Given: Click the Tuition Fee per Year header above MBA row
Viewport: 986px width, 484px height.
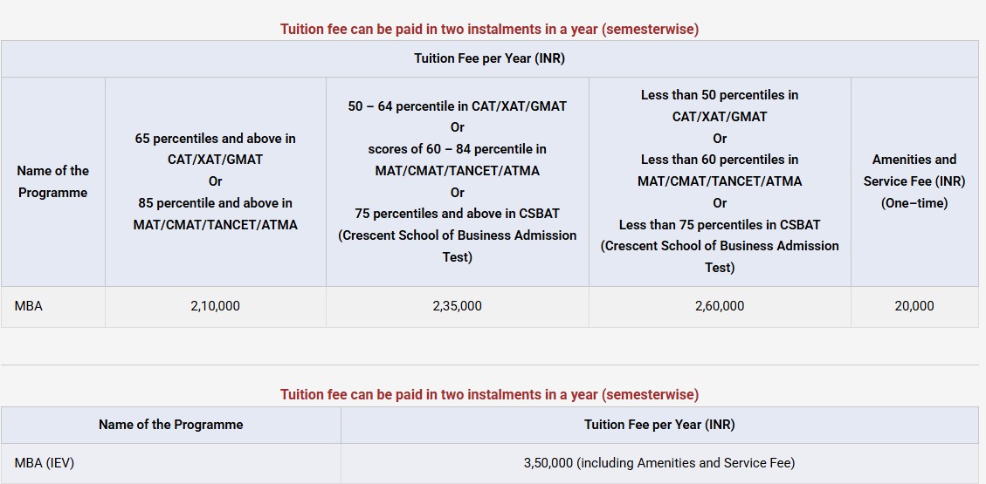Looking at the screenshot, I should tap(489, 58).
